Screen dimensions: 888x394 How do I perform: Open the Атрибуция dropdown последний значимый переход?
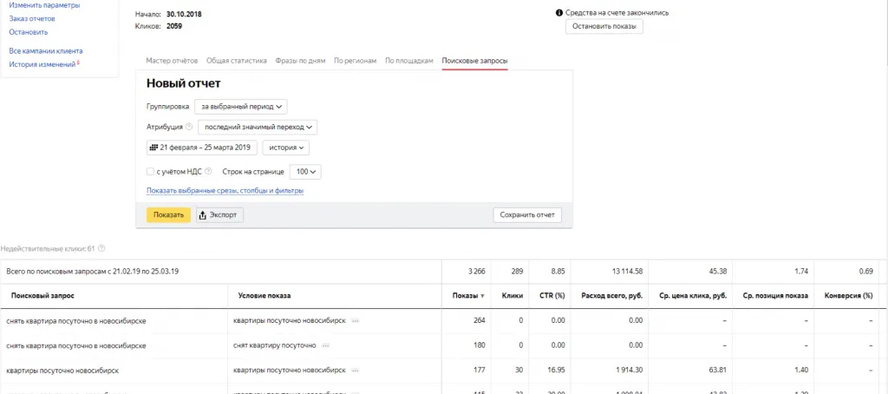(x=258, y=128)
